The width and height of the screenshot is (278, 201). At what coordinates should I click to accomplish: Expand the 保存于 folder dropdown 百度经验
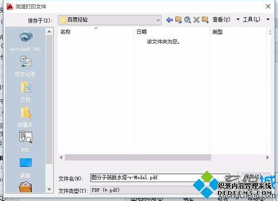[110, 20]
